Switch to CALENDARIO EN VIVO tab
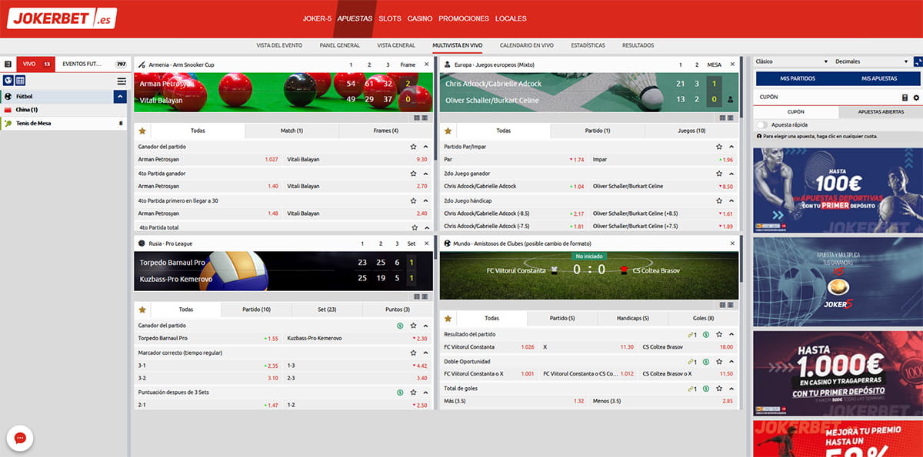The width and height of the screenshot is (923, 457). 526,45
